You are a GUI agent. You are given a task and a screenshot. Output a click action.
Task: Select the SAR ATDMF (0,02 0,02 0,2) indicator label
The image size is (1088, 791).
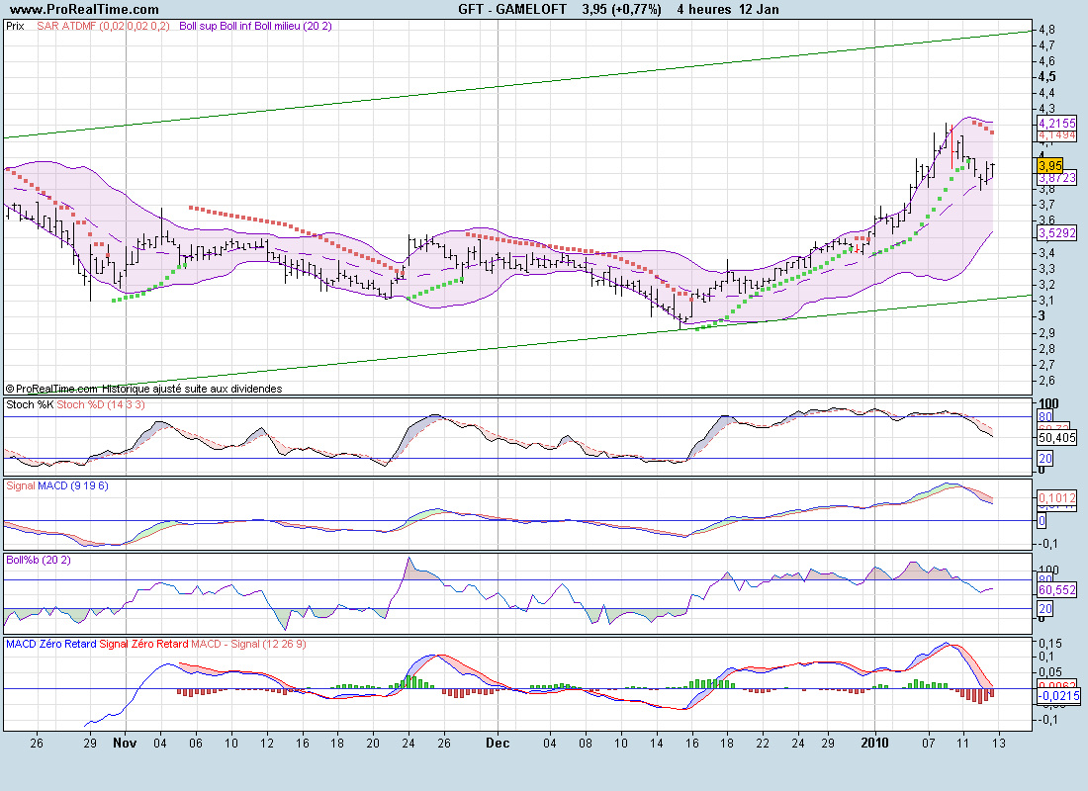tap(103, 27)
